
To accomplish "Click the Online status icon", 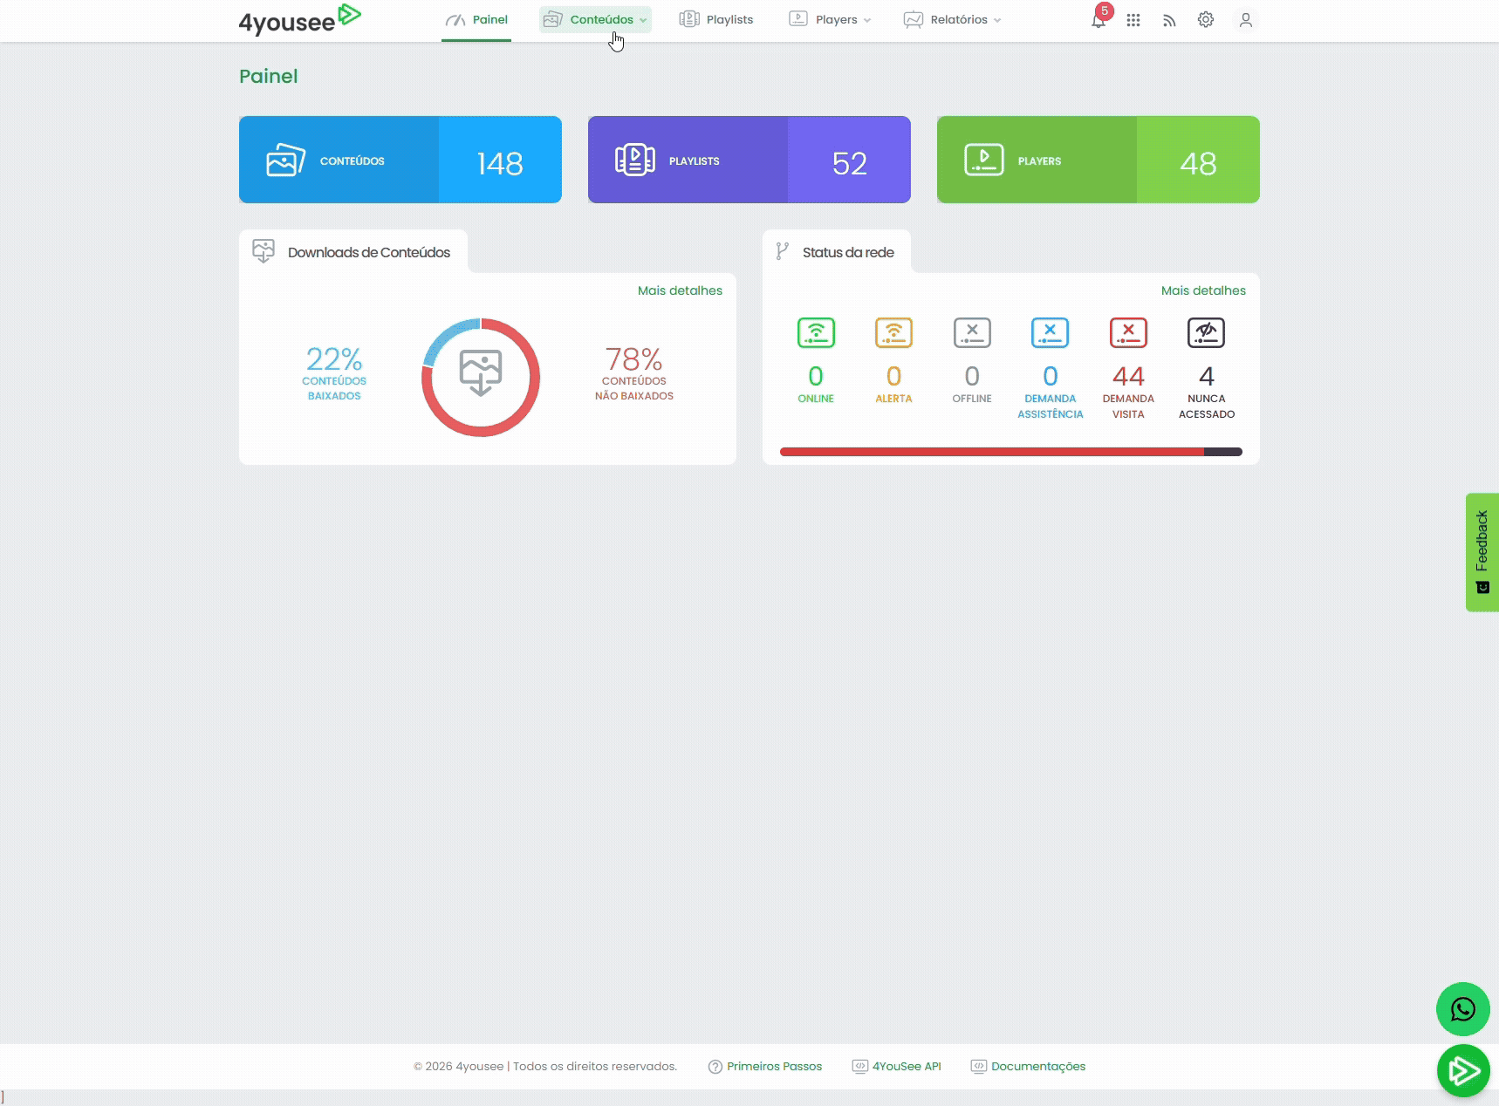I will (x=816, y=332).
